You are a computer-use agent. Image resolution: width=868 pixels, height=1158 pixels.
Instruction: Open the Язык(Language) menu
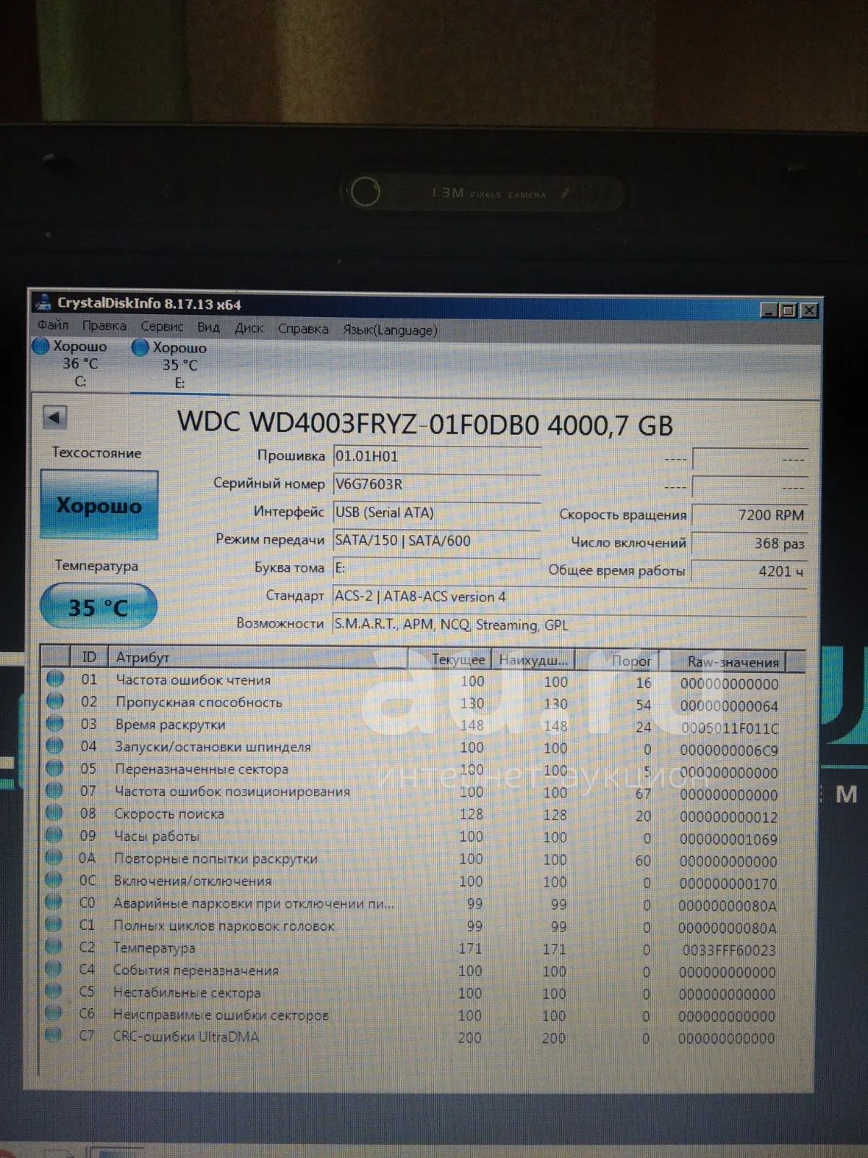390,330
